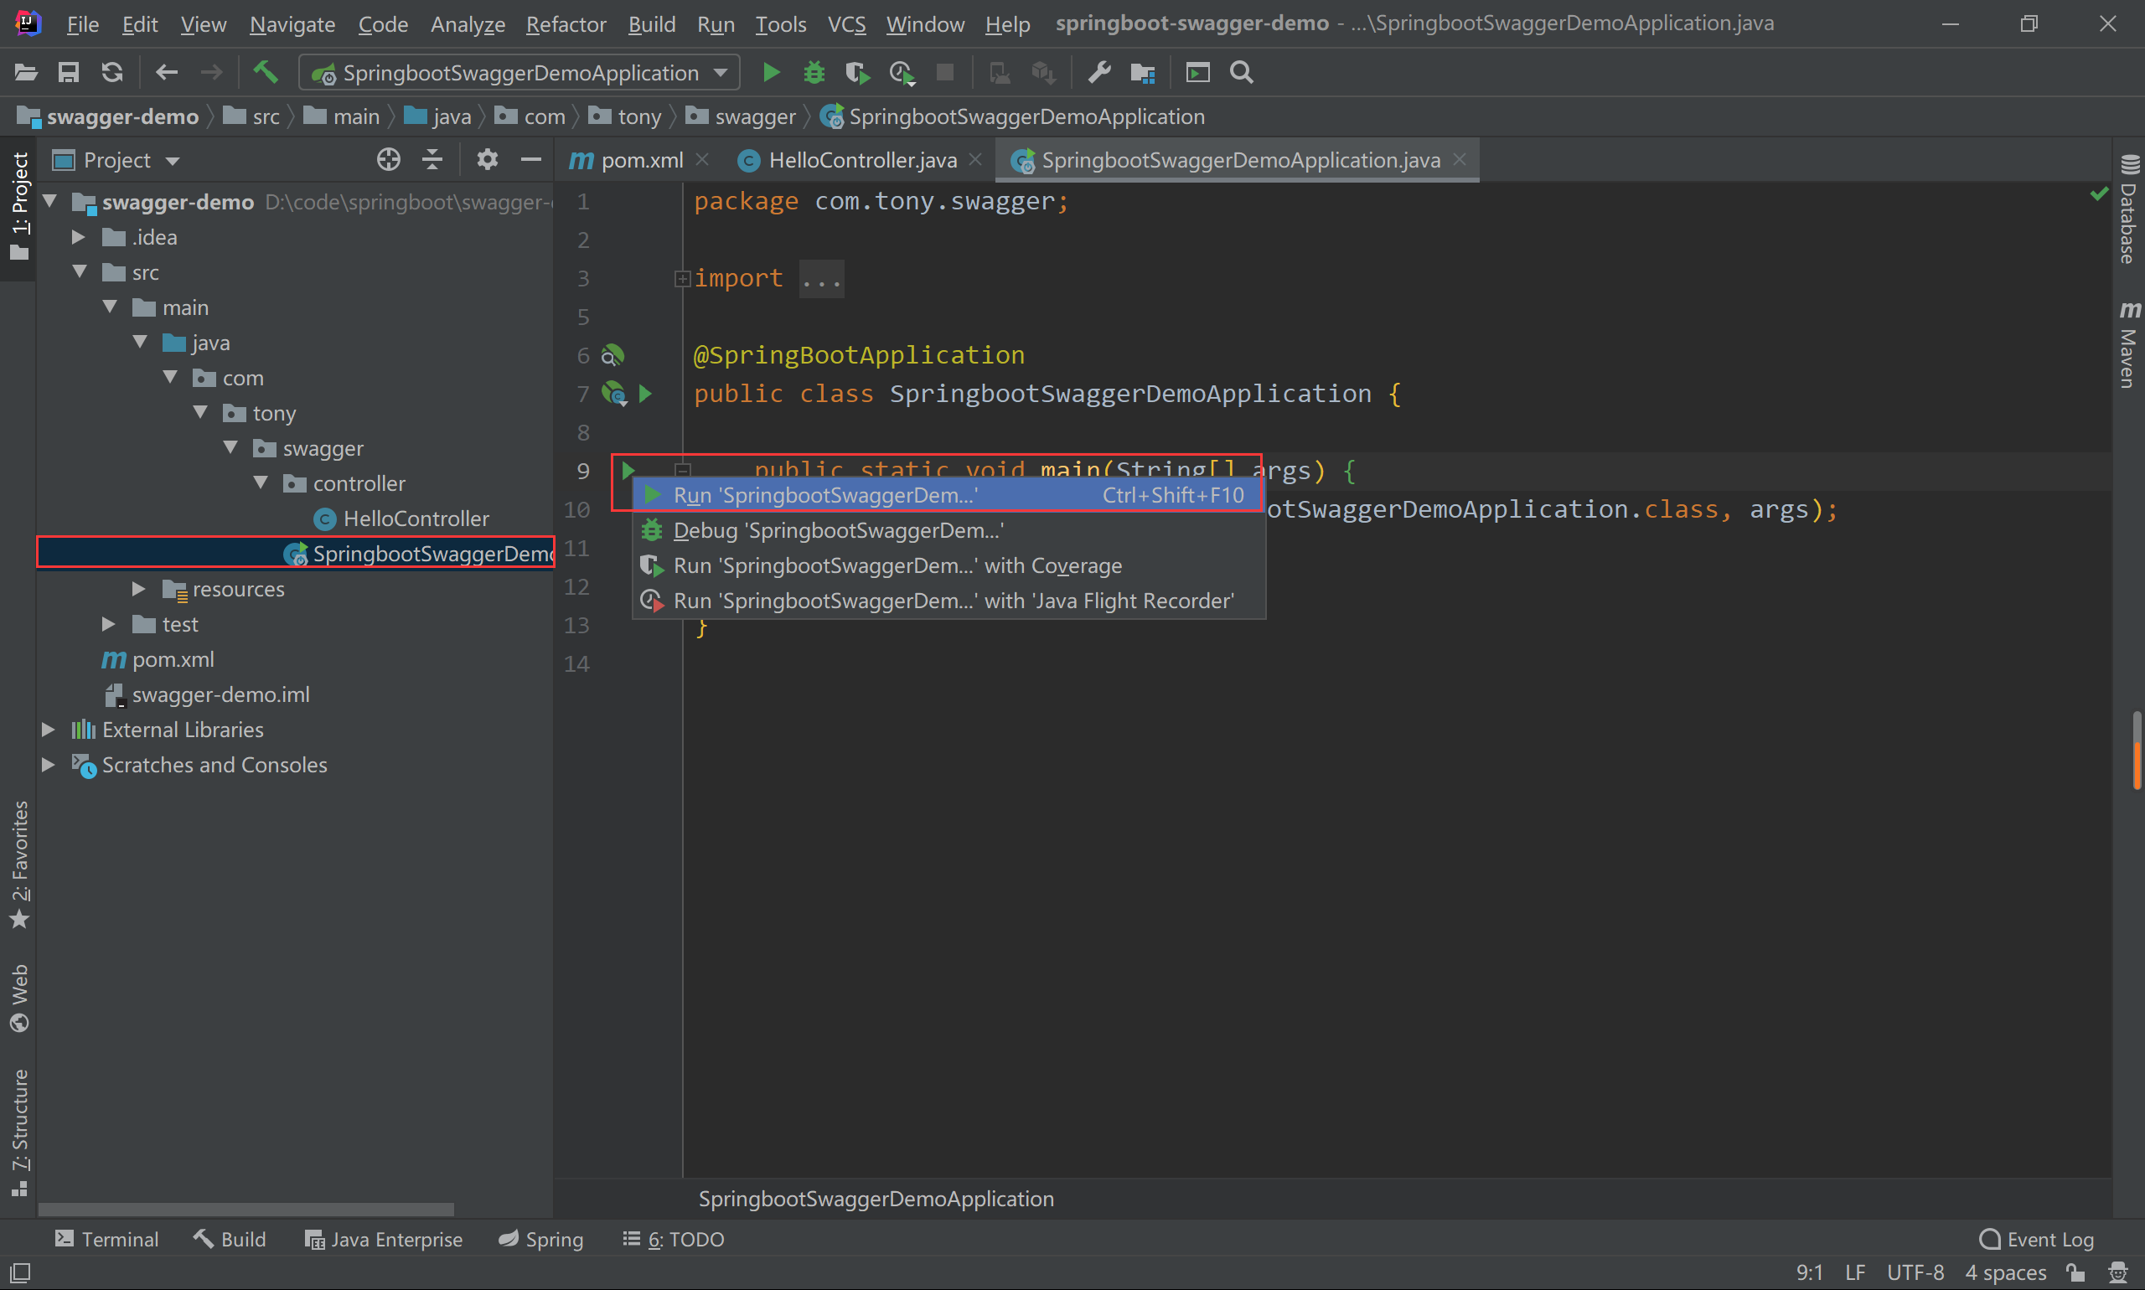2145x1290 pixels.
Task: Open Search Everywhere magnifier icon
Action: pyautogui.click(x=1242, y=72)
